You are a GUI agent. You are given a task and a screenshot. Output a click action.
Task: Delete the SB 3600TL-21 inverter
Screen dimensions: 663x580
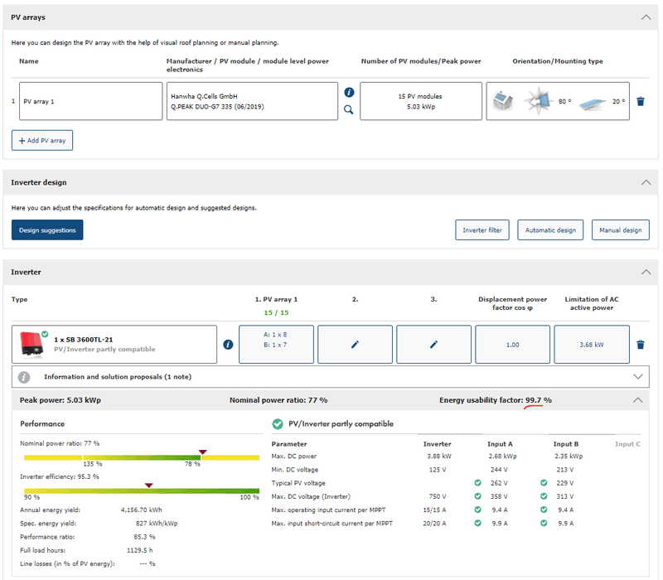pyautogui.click(x=640, y=345)
